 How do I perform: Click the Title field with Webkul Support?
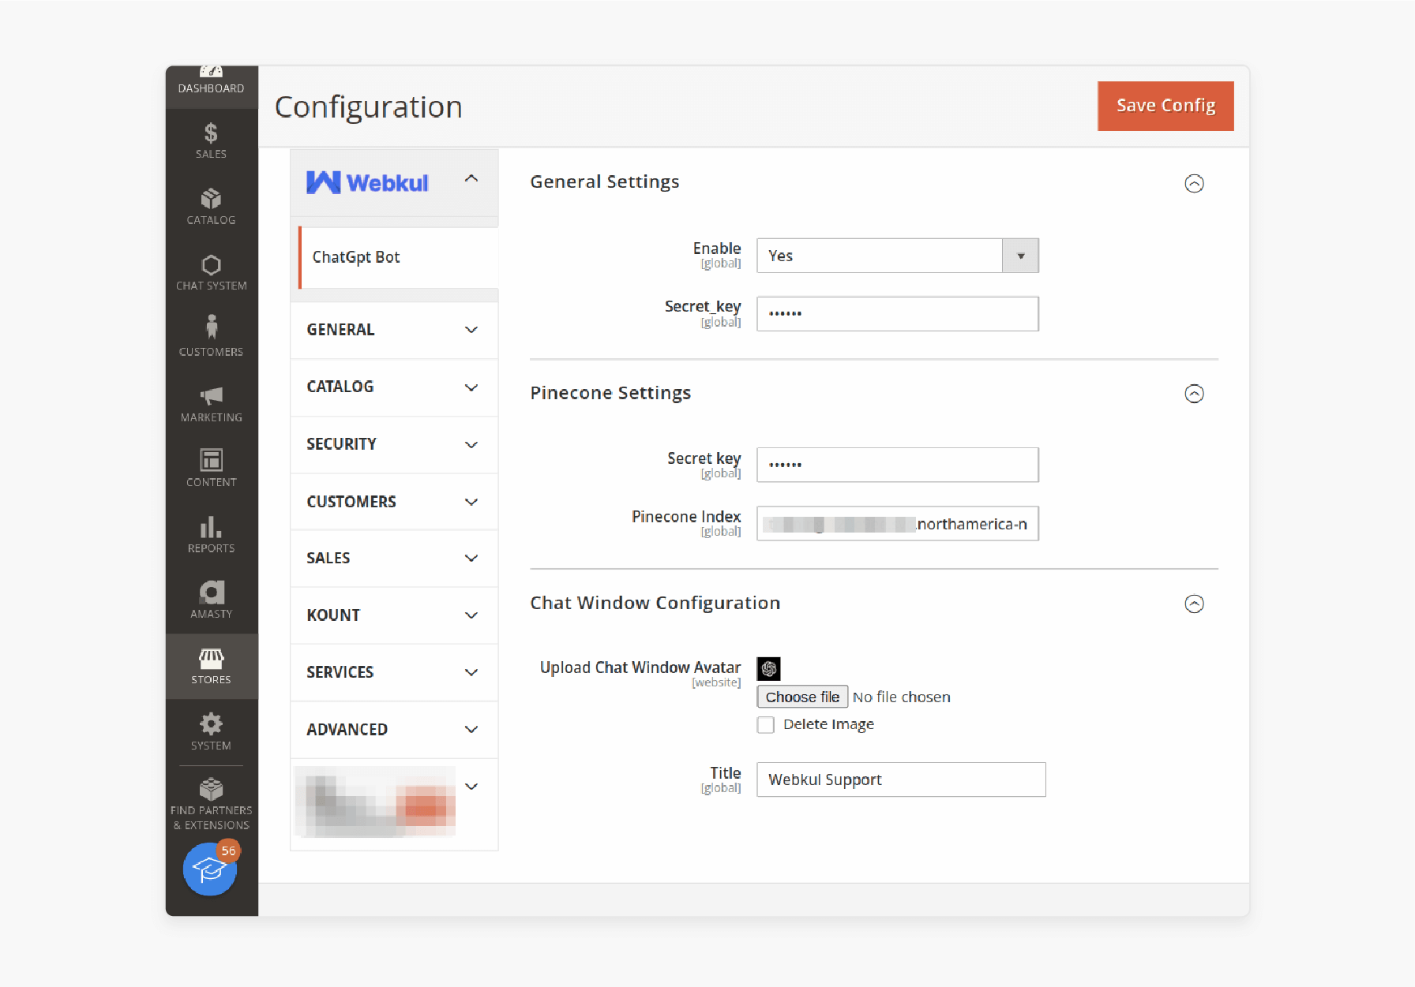click(901, 780)
